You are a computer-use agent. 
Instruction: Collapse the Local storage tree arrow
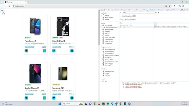pyautogui.click(x=102, y=26)
